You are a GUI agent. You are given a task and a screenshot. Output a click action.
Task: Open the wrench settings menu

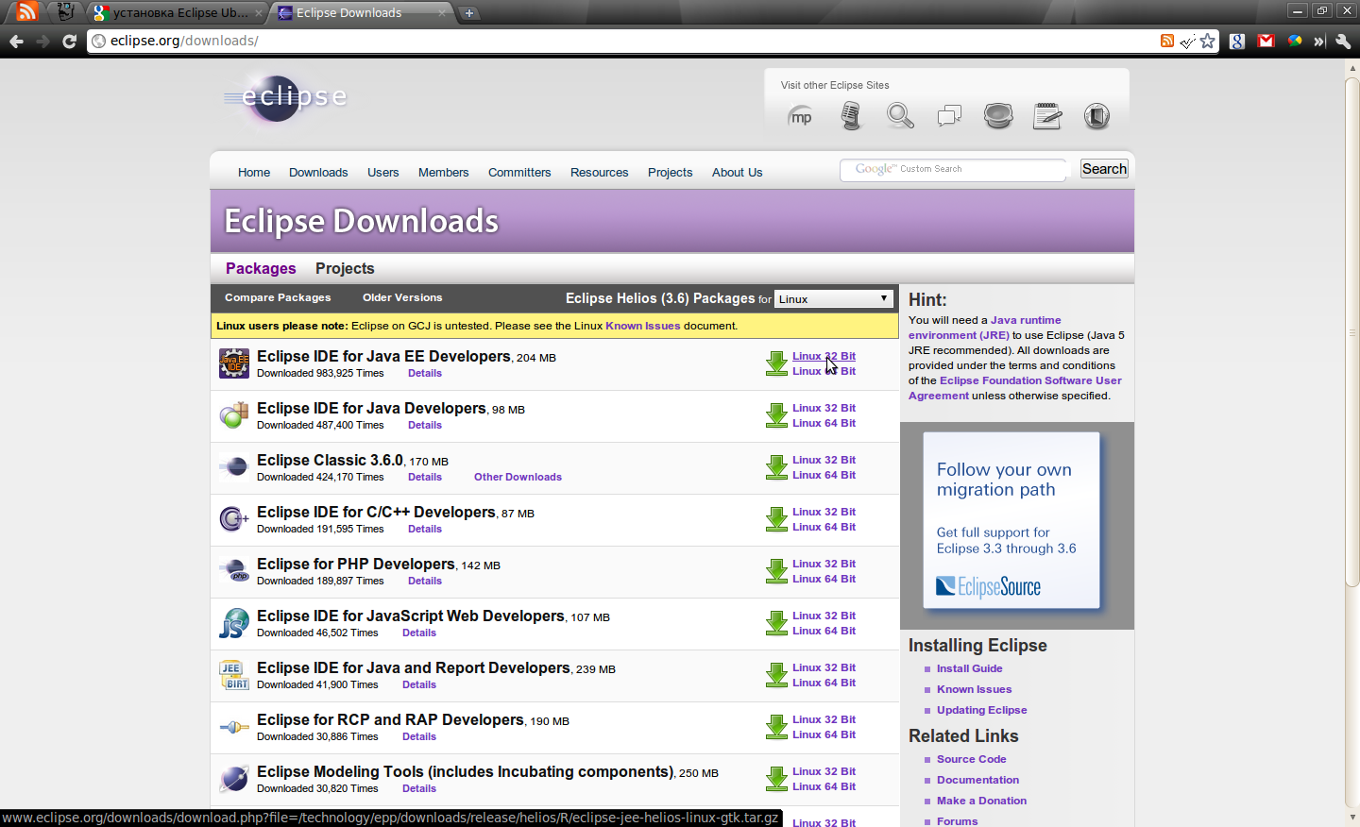pos(1343,41)
